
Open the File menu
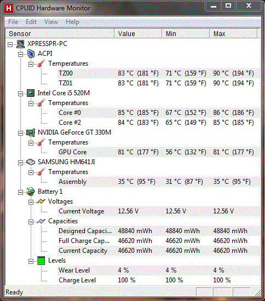13,22
